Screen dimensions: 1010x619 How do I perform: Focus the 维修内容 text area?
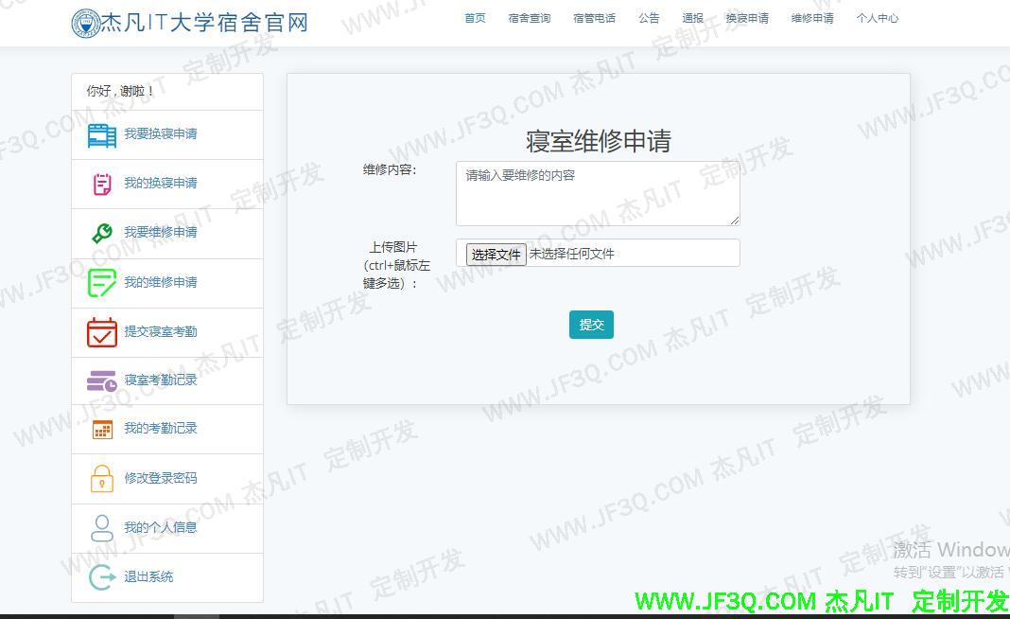597,193
